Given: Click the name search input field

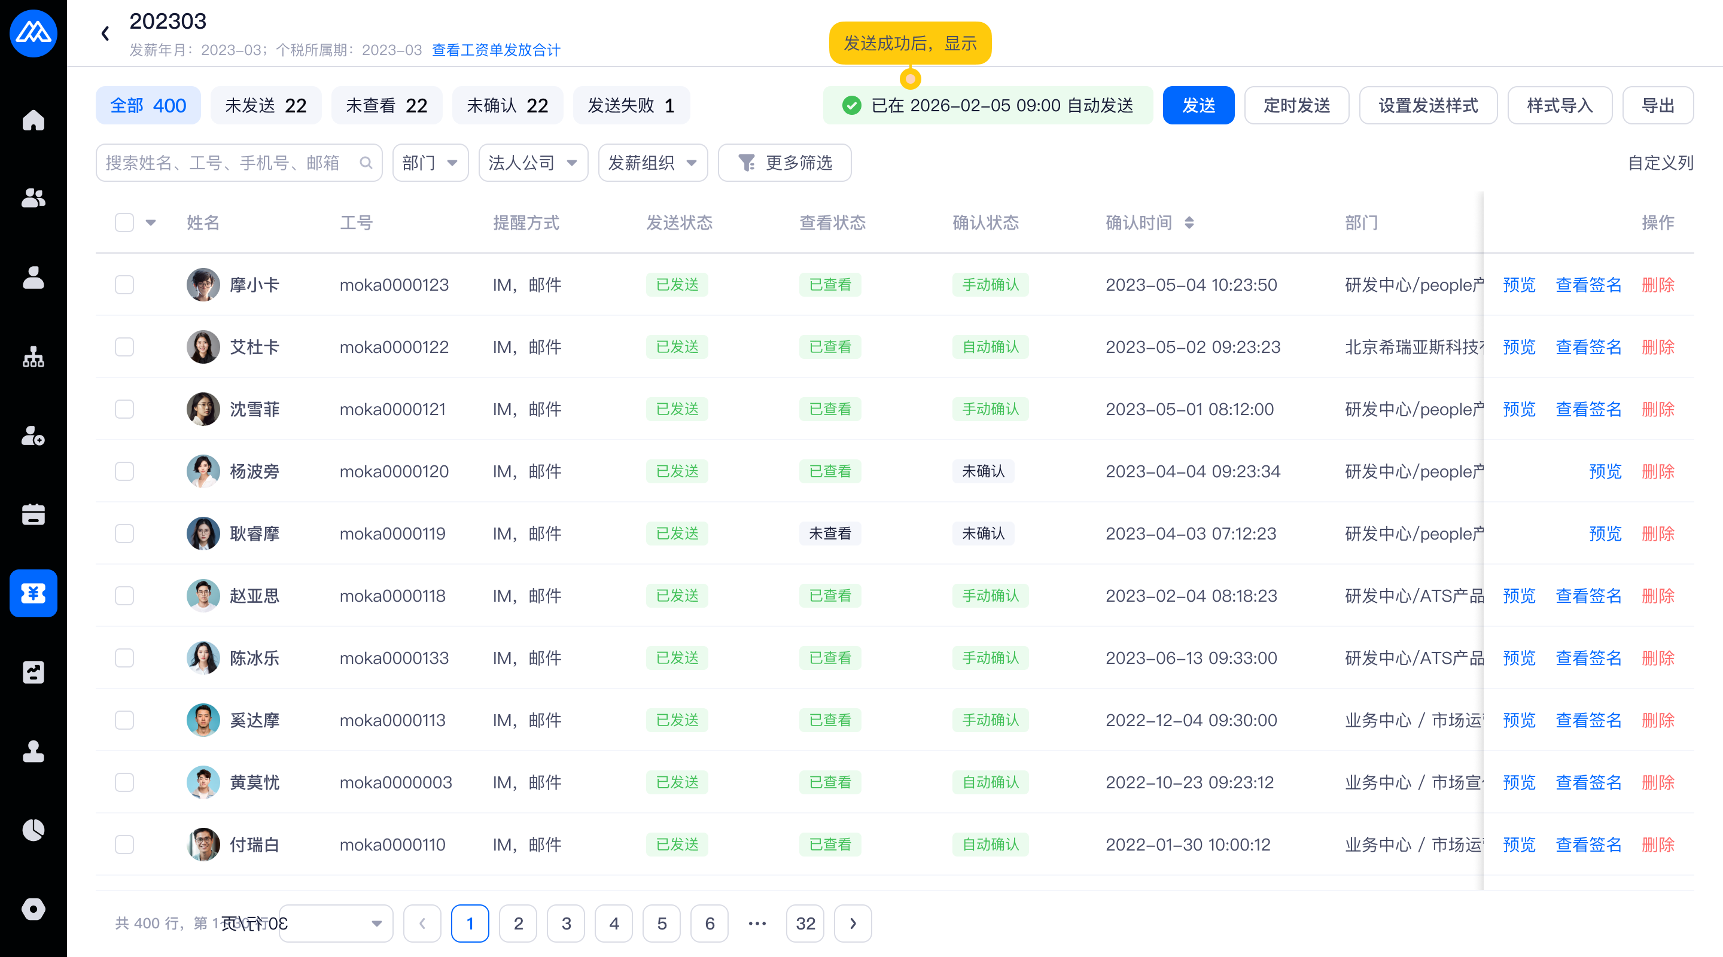Looking at the screenshot, I should click(x=227, y=163).
